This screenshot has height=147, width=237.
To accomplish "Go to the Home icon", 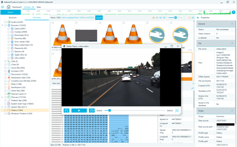I will (x=8, y=7).
